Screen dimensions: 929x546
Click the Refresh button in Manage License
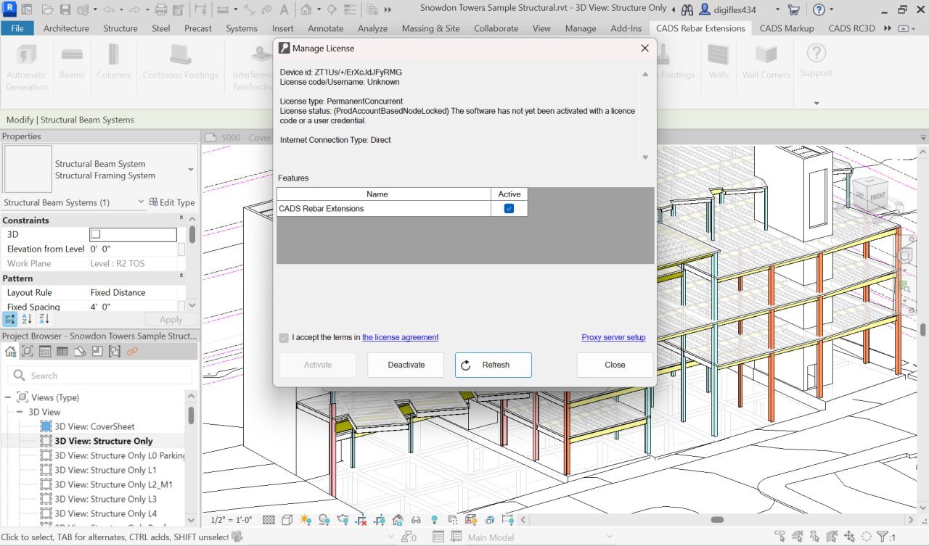tap(494, 365)
